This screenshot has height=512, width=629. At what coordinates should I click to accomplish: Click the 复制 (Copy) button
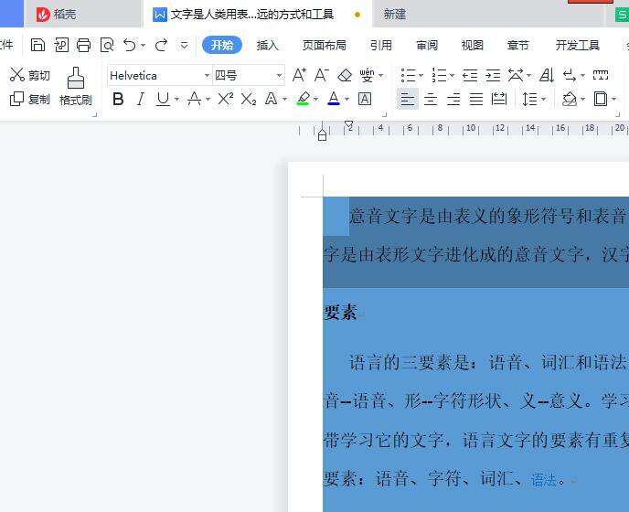(x=30, y=99)
